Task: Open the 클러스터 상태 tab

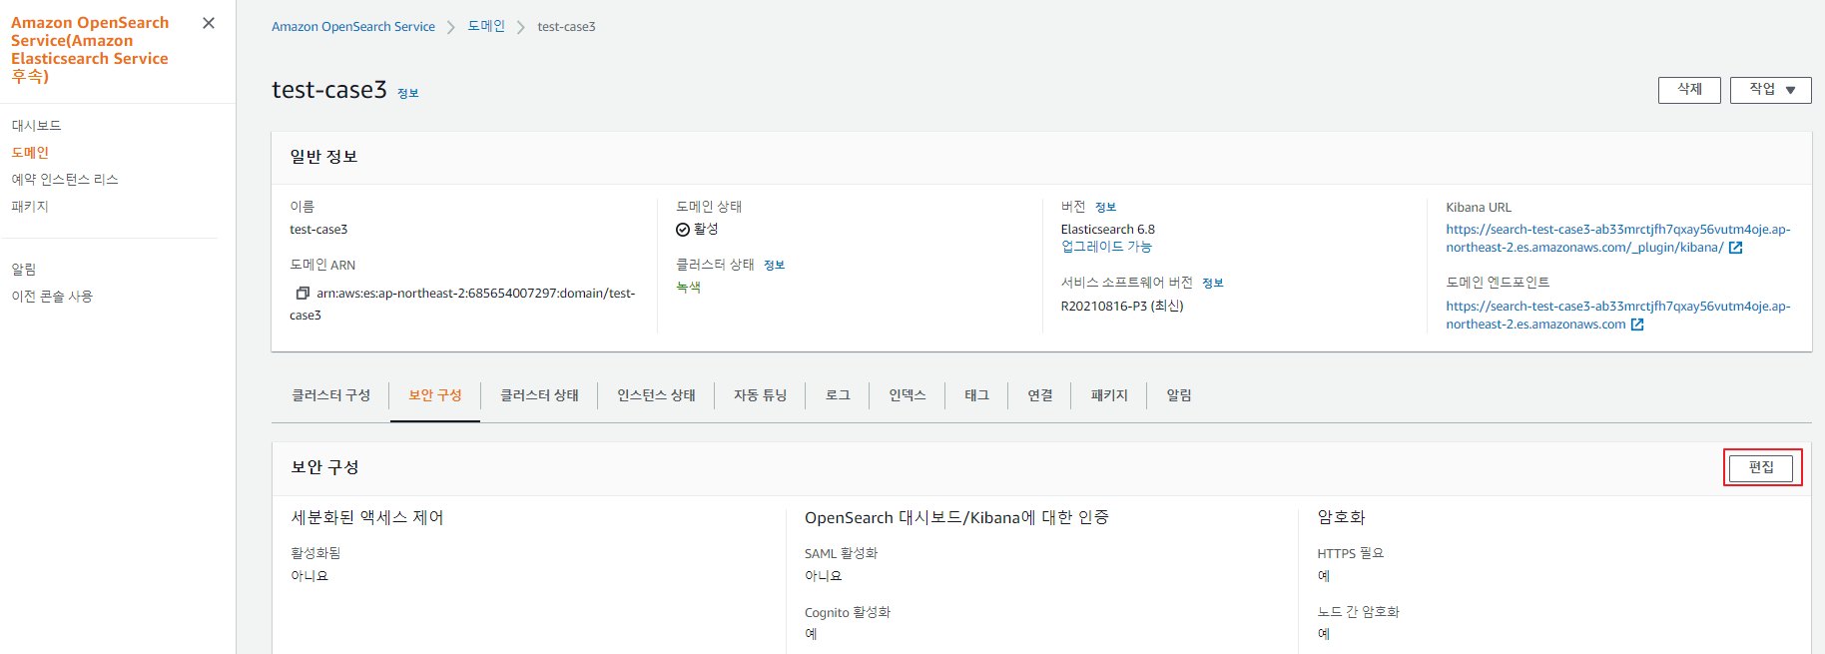Action: pyautogui.click(x=539, y=395)
